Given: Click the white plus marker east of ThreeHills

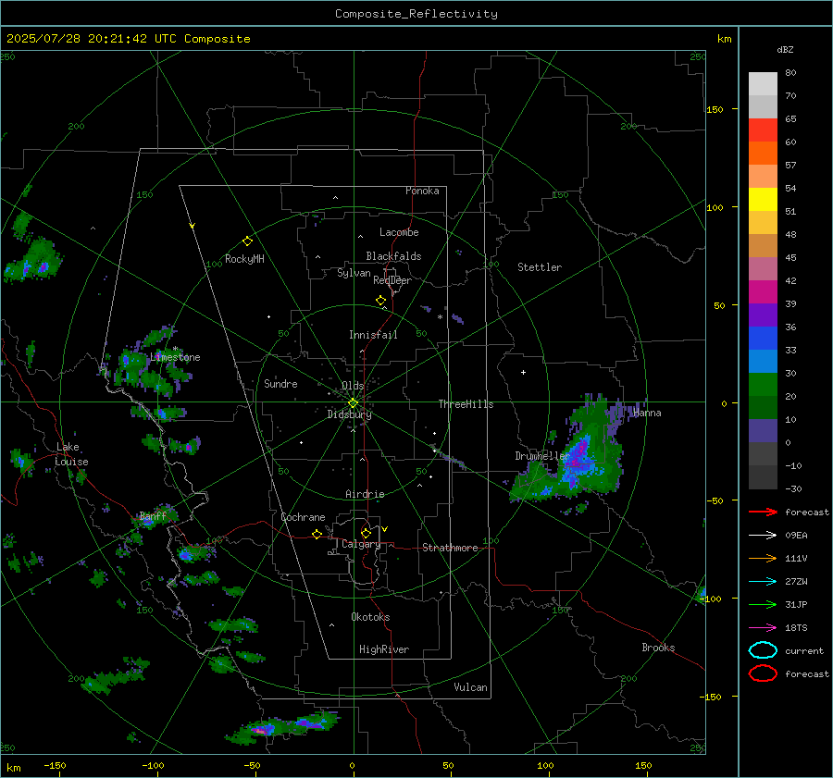Looking at the screenshot, I should [523, 372].
